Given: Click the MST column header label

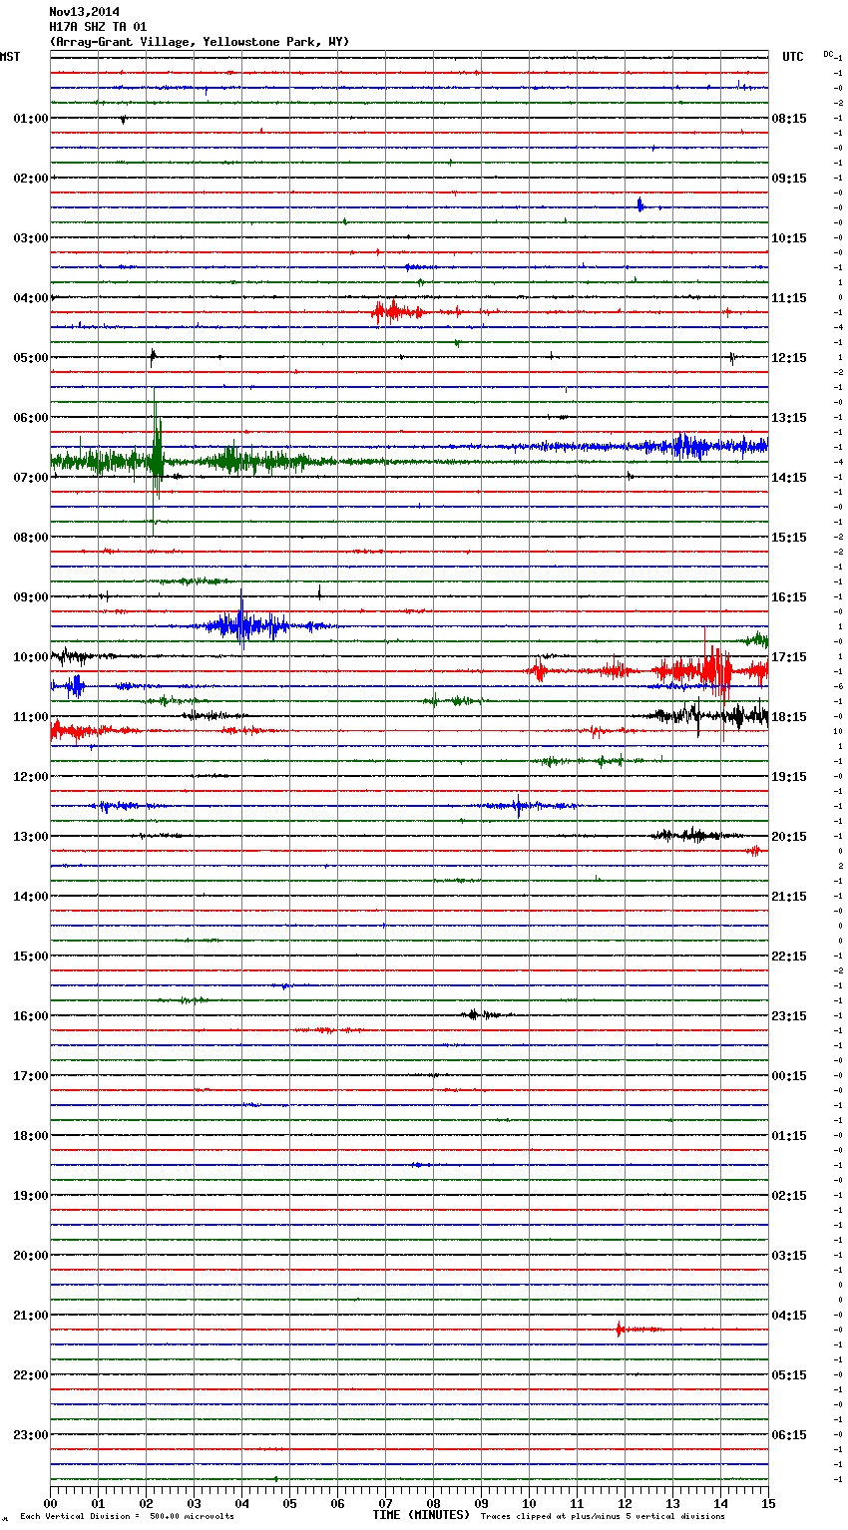Looking at the screenshot, I should click(x=10, y=57).
